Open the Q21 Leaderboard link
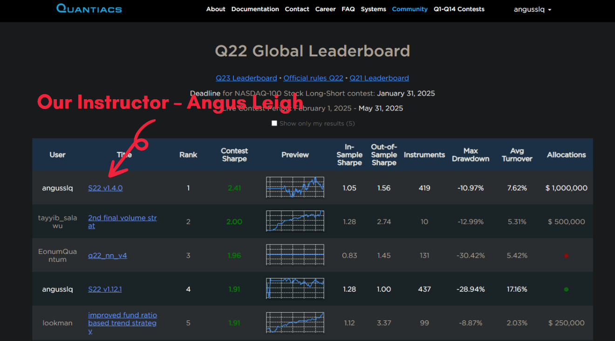This screenshot has width=615, height=341. 379,78
